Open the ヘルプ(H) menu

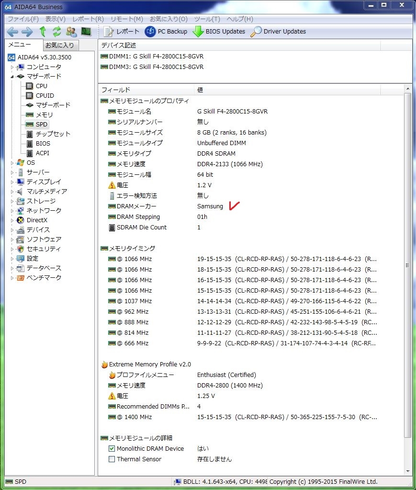click(240, 19)
